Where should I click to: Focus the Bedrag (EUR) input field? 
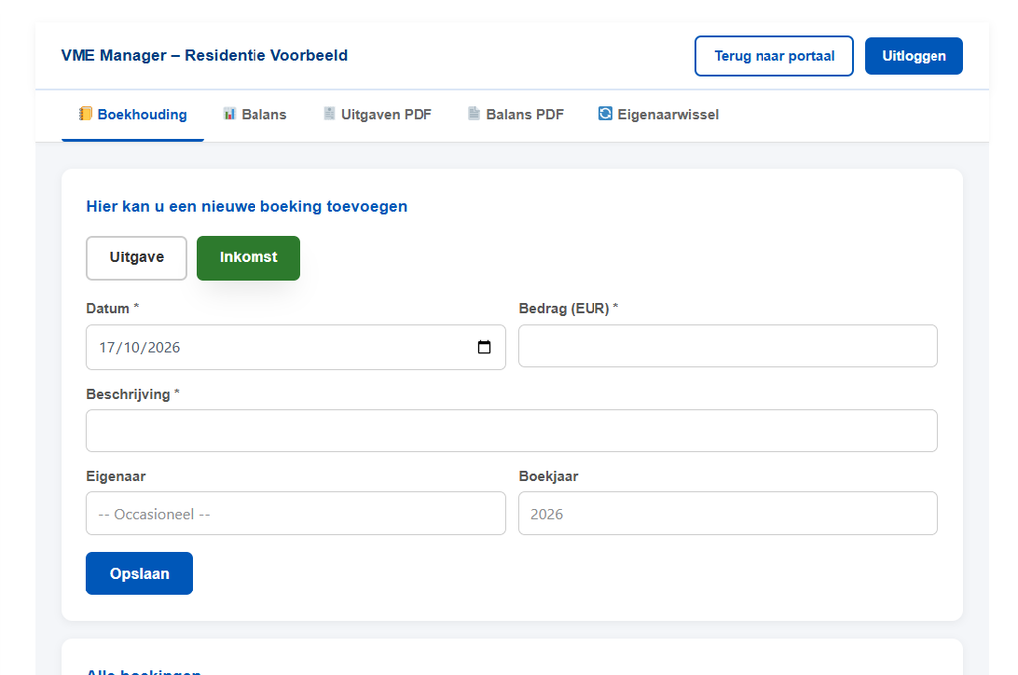pyautogui.click(x=728, y=346)
